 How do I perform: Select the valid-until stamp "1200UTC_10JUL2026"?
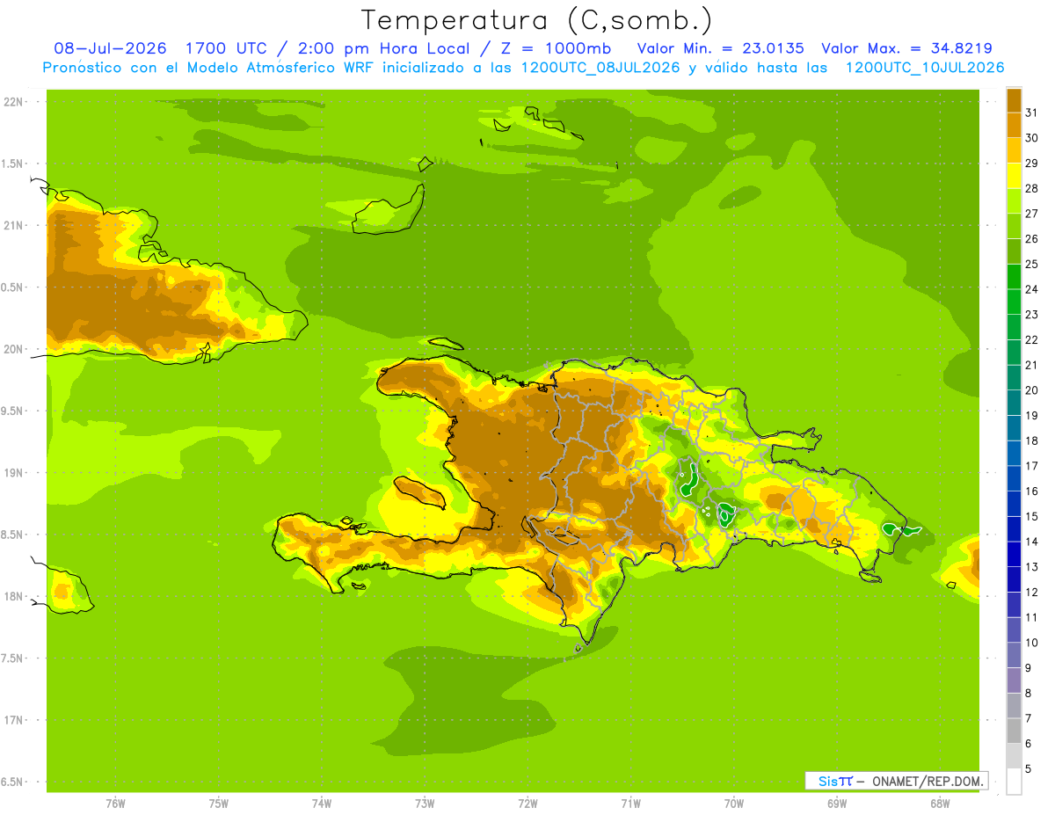pyautogui.click(x=924, y=68)
